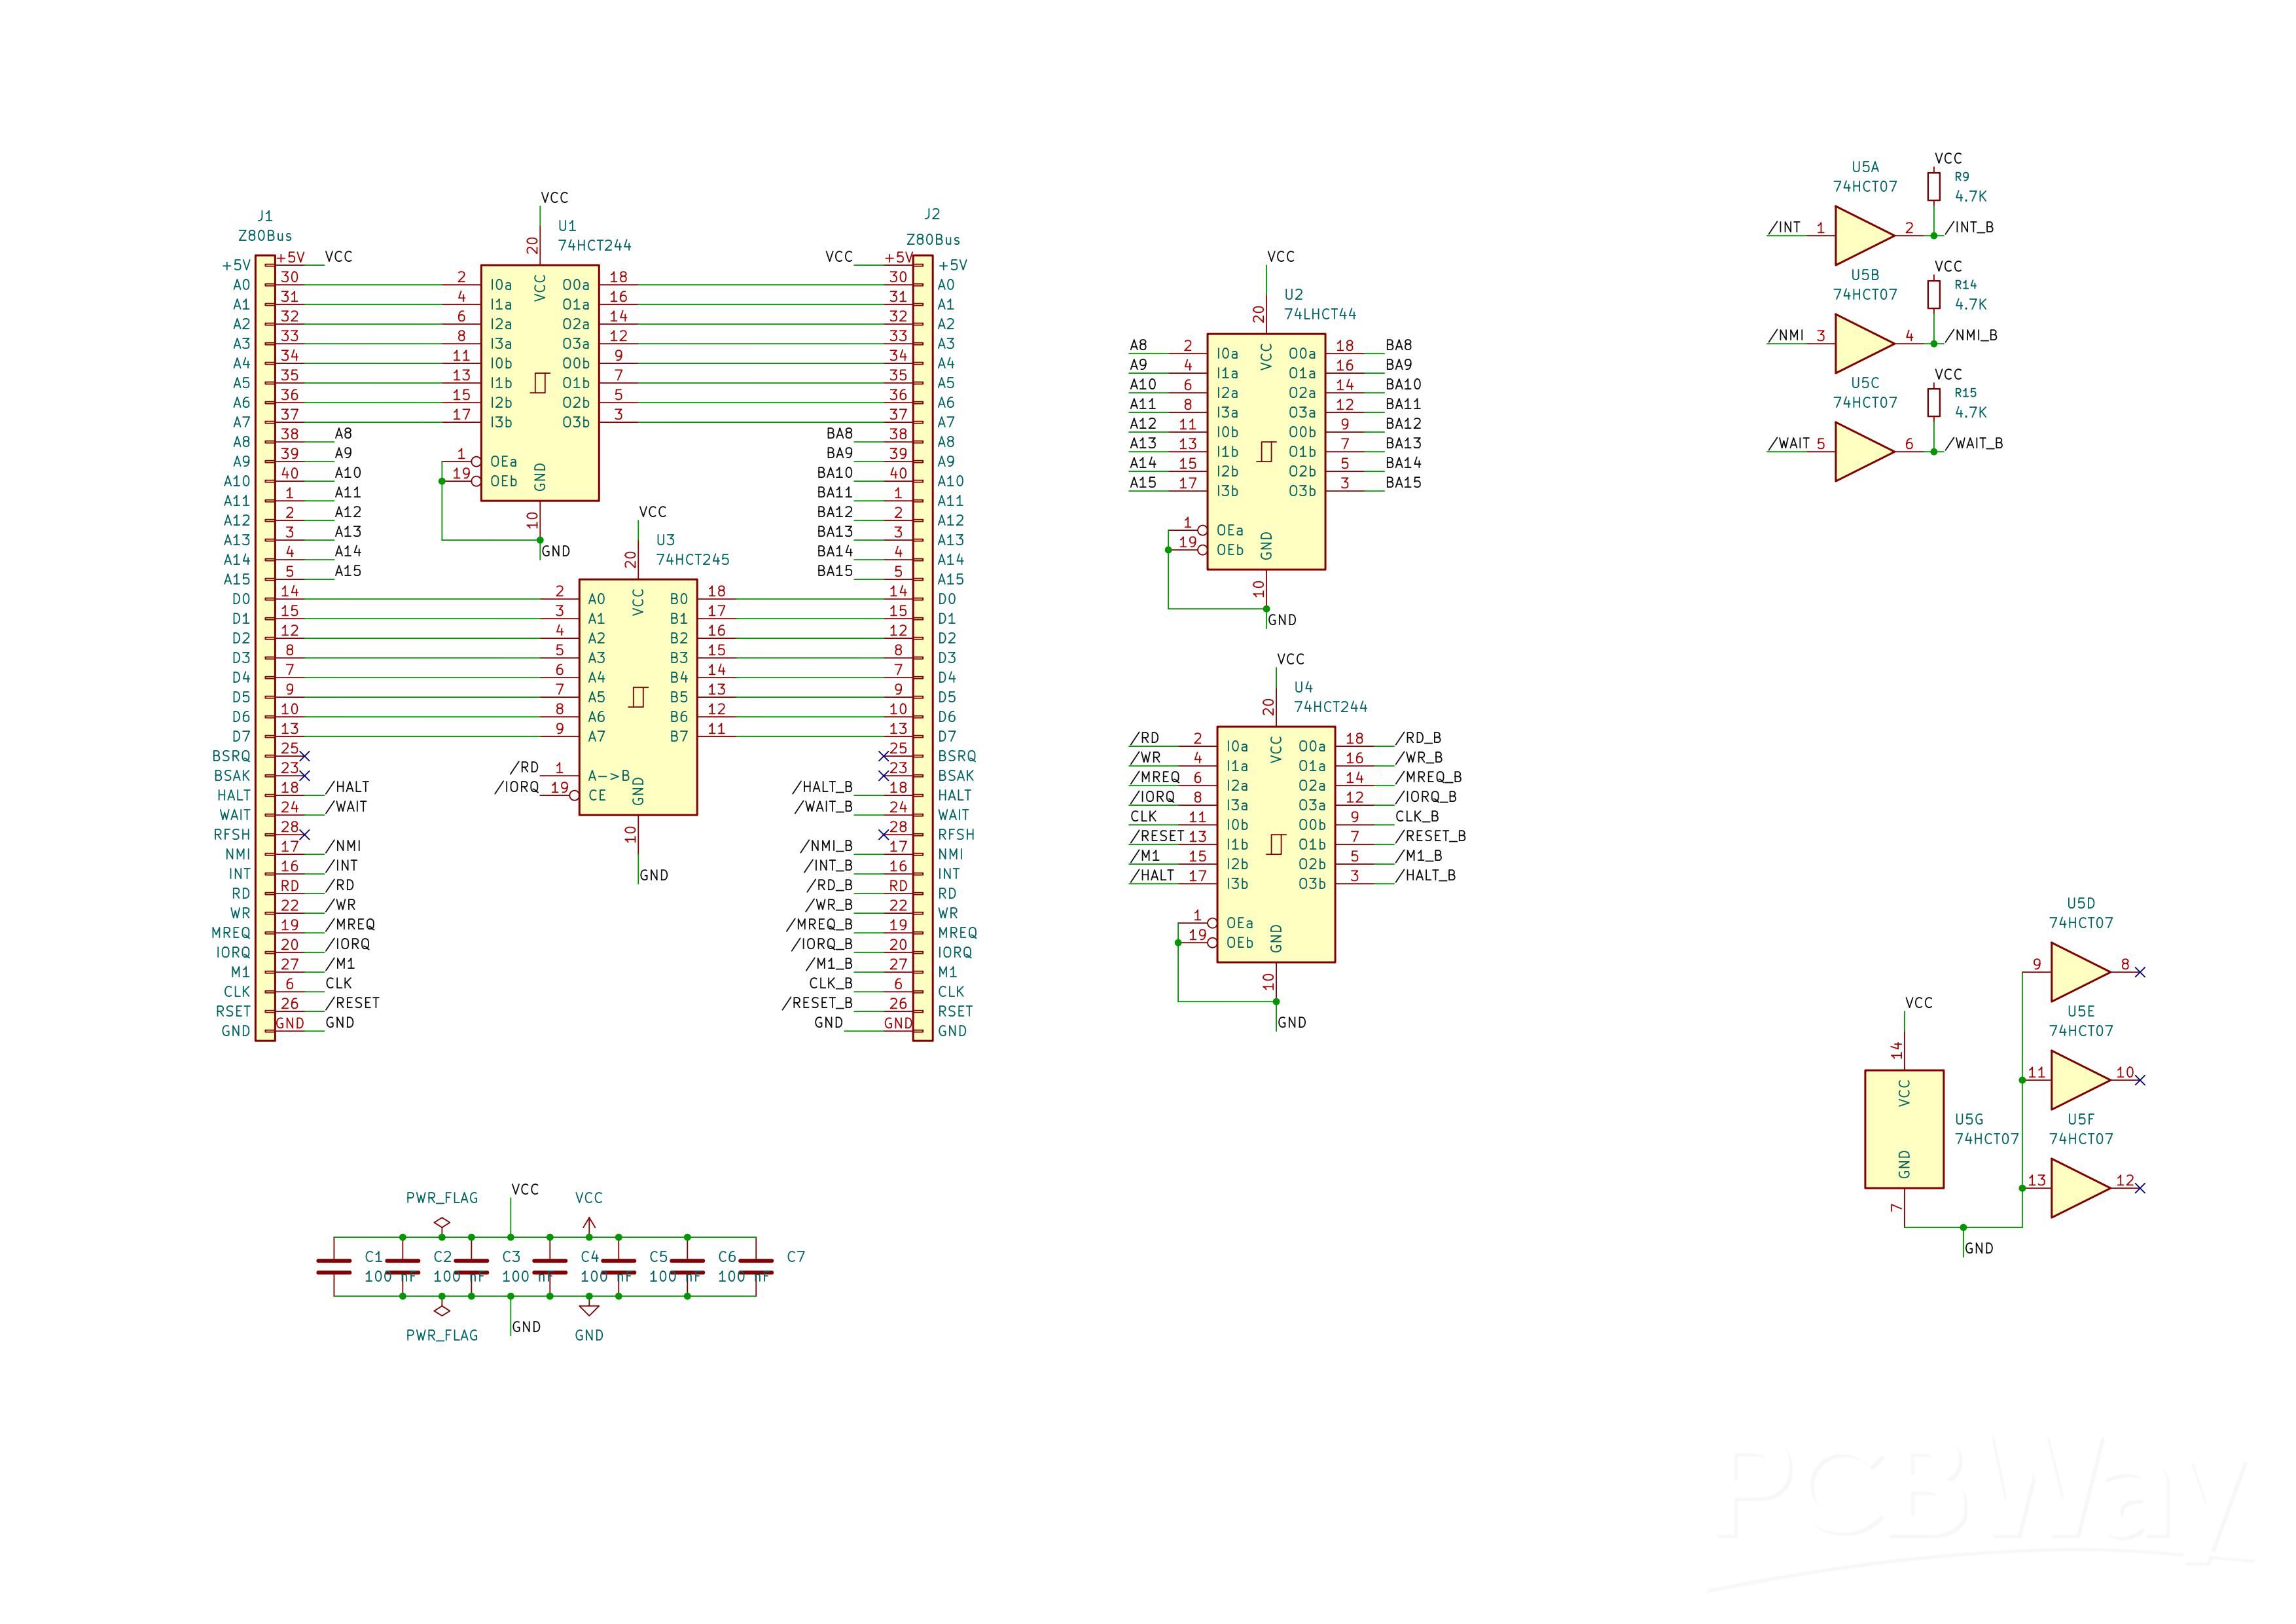Click capacitor C1 symbol
The width and height of the screenshot is (2296, 1624).
coord(334,1266)
